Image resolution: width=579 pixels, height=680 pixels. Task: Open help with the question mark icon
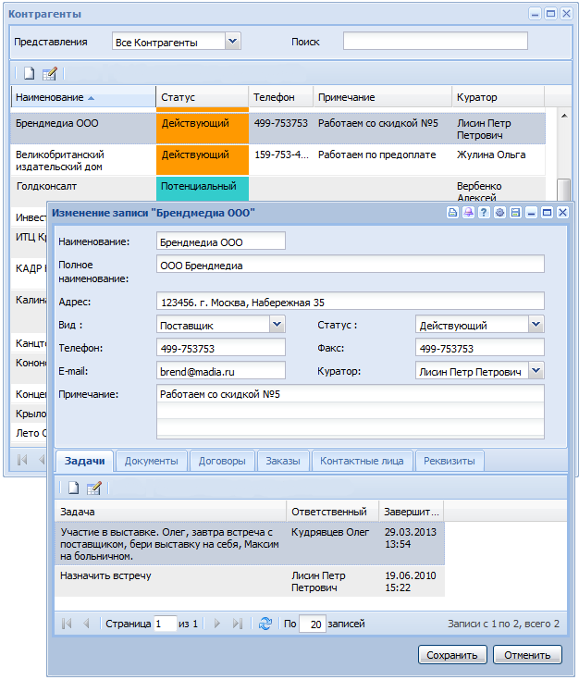(x=484, y=213)
